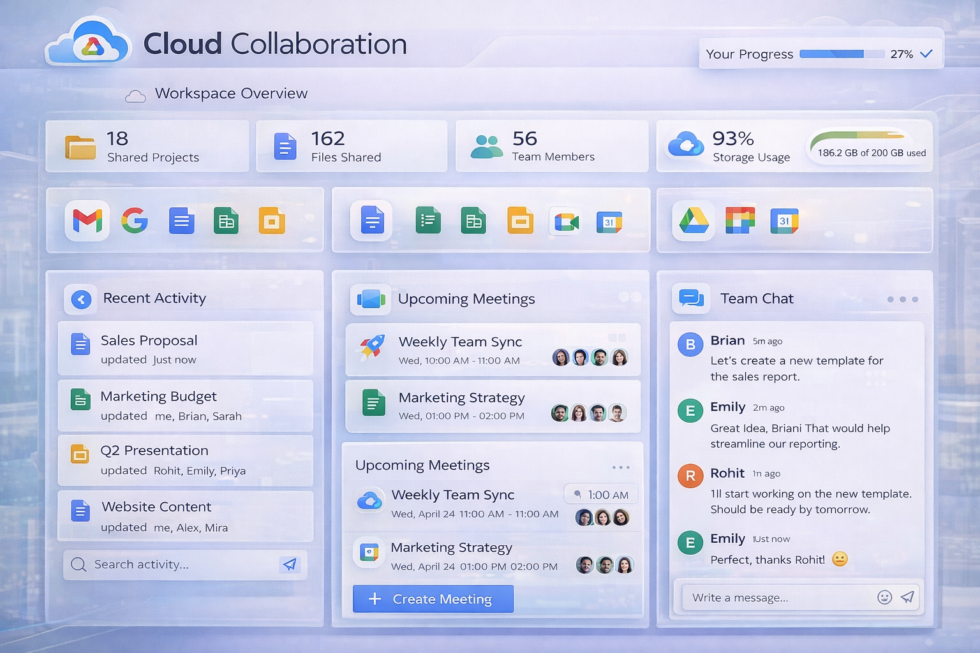This screenshot has width=980, height=653.
Task: Click the Create Meeting button
Action: tap(433, 599)
